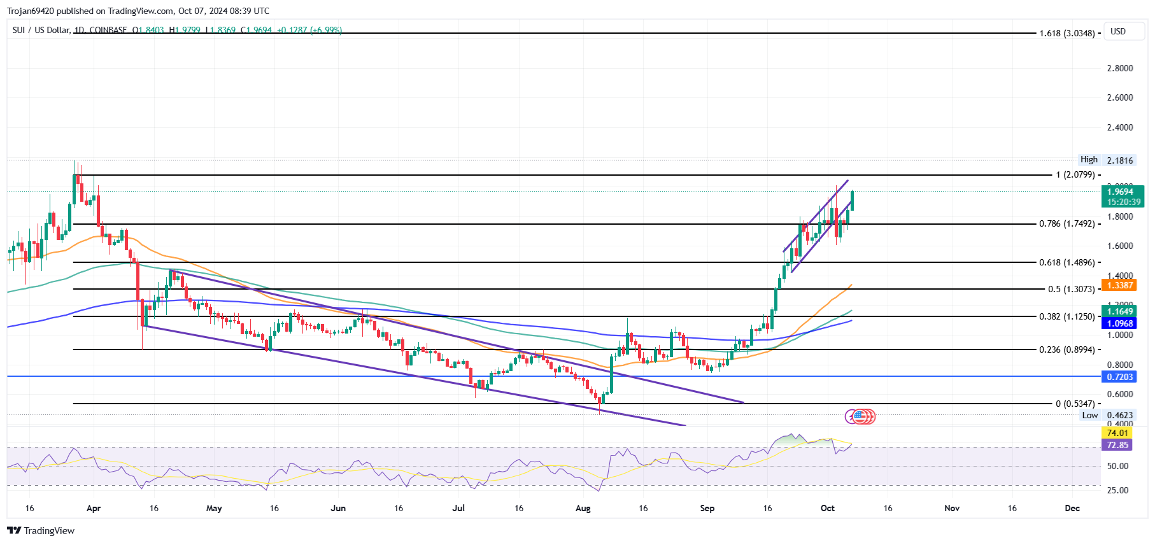
Task: Click the RSI axis 50.00 label
Action: click(1117, 466)
